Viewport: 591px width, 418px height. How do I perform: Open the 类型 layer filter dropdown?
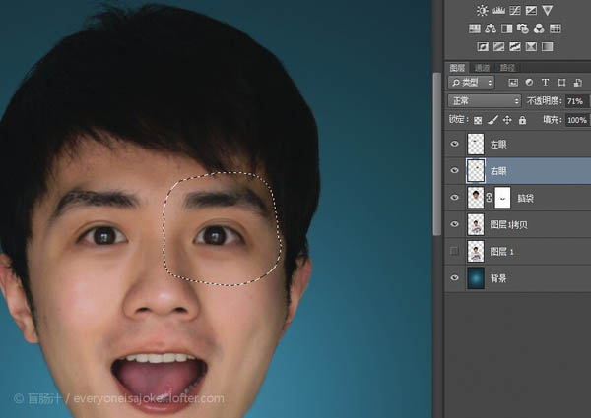point(472,83)
